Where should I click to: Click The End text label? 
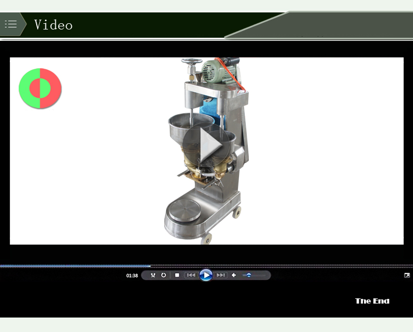coord(373,300)
